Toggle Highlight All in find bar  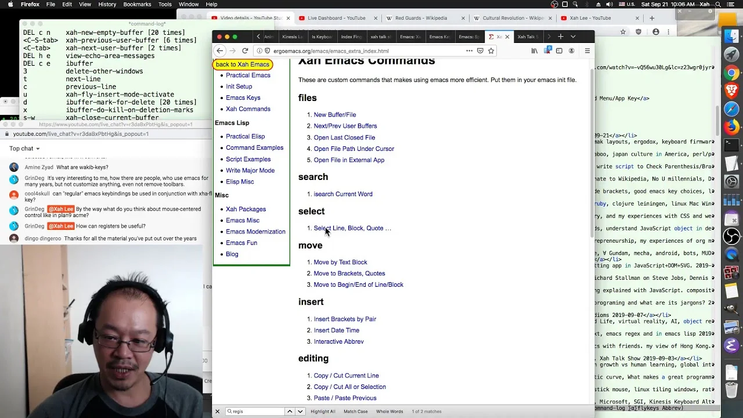click(x=323, y=412)
